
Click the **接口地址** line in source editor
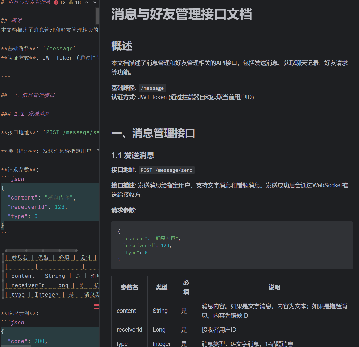pos(50,132)
